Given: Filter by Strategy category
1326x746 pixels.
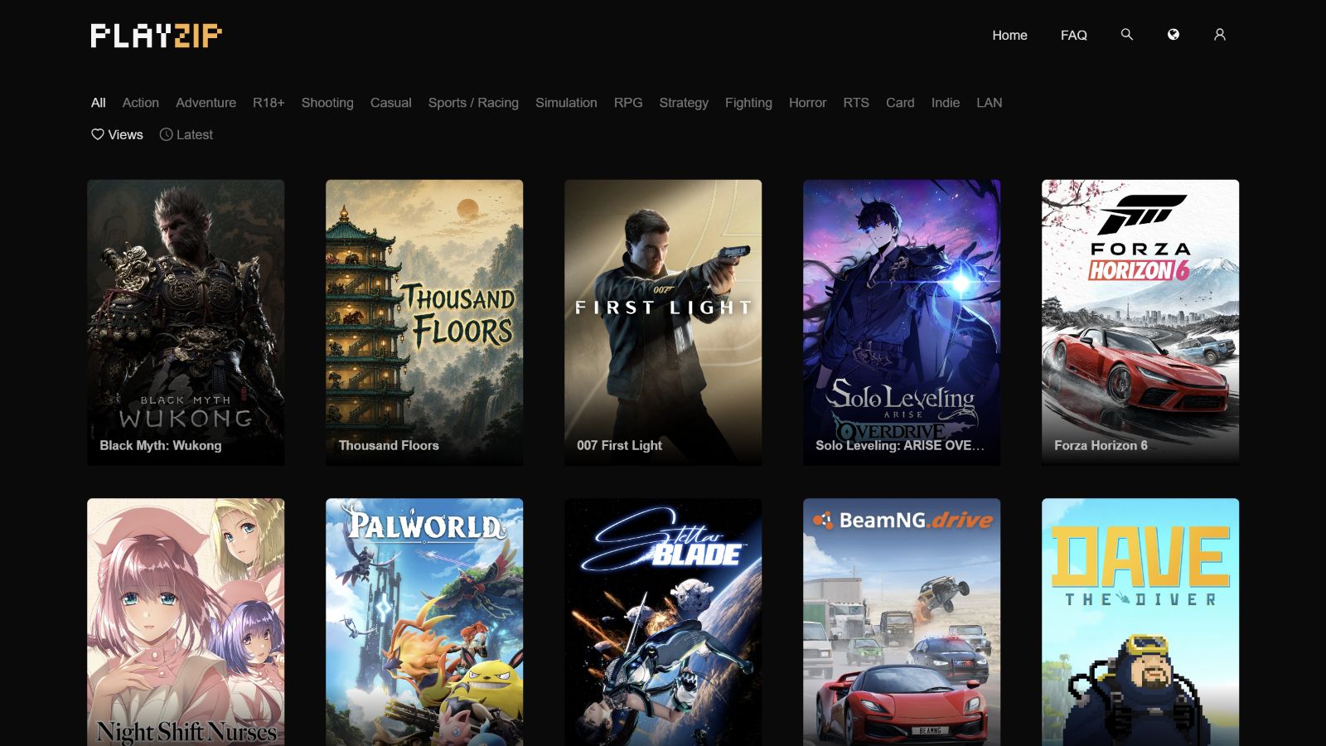Looking at the screenshot, I should click(x=684, y=103).
